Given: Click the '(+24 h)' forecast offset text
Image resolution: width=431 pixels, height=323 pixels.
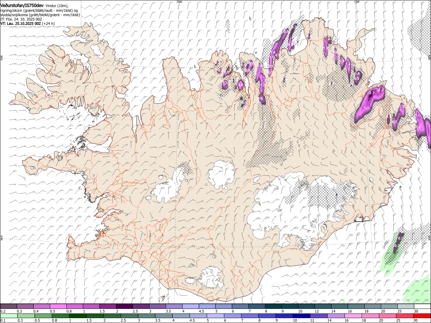Looking at the screenshot, I should [48, 24].
